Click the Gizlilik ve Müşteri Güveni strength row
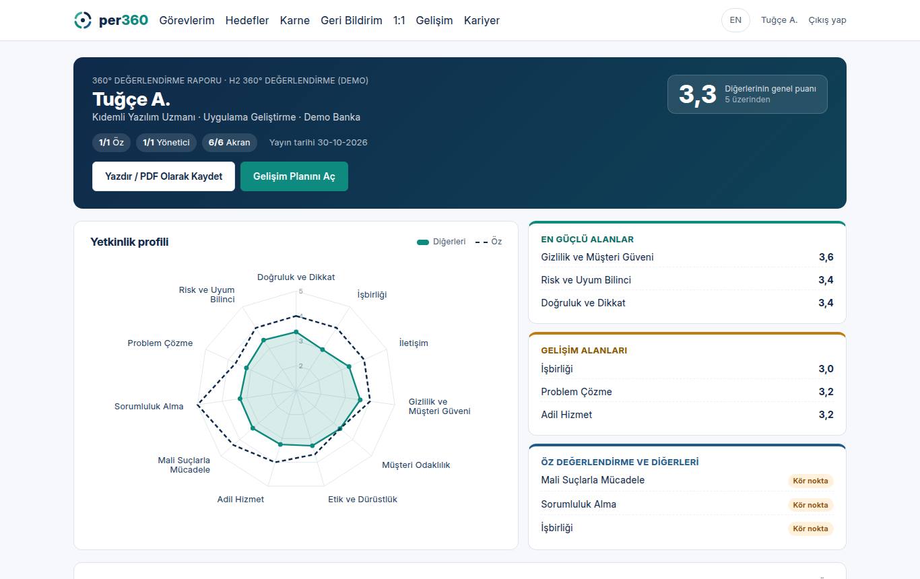 pos(687,257)
